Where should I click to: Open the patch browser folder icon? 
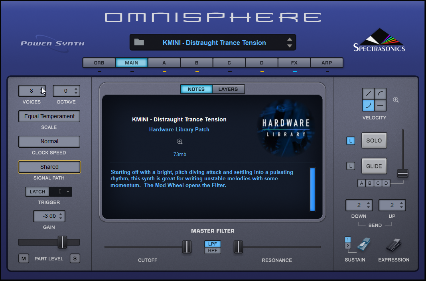pyautogui.click(x=139, y=42)
